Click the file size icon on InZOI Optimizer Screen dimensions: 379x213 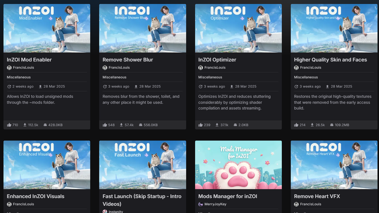click(x=234, y=125)
